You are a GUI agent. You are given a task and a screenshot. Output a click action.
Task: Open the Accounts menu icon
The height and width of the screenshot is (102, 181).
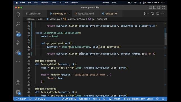coord(18,83)
